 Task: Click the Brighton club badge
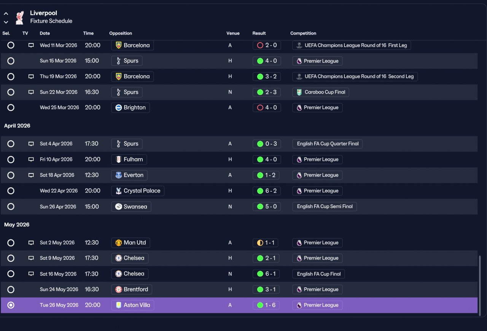pyautogui.click(x=118, y=108)
